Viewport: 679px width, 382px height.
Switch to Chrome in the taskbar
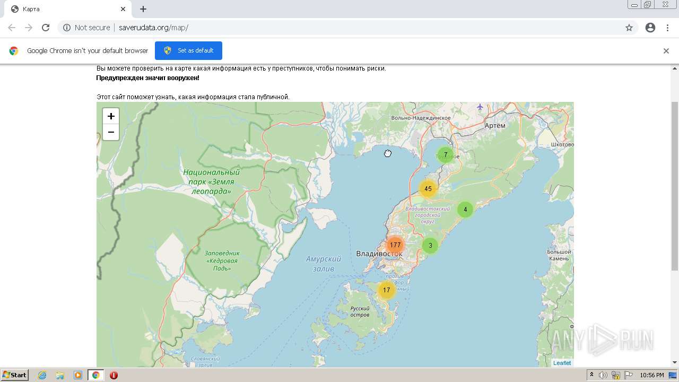[x=96, y=375]
